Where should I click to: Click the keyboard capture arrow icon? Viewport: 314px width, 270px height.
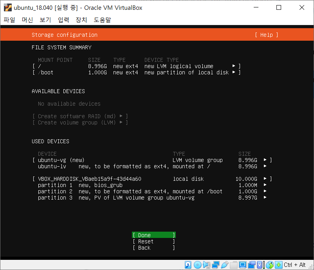(x=278, y=265)
